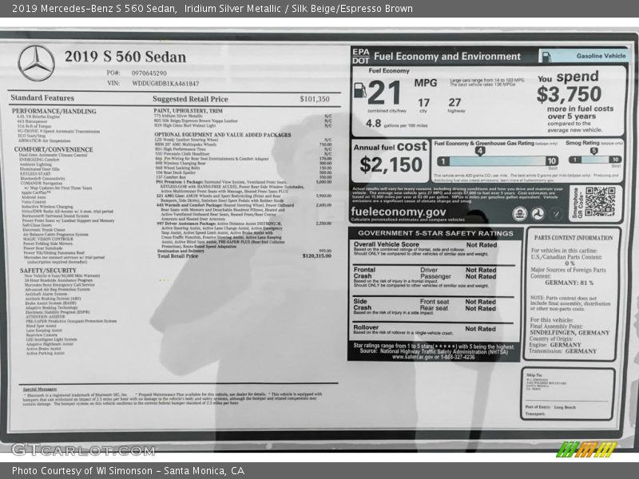
Task: Click the 'Special Messages' label
Action: 39,390
